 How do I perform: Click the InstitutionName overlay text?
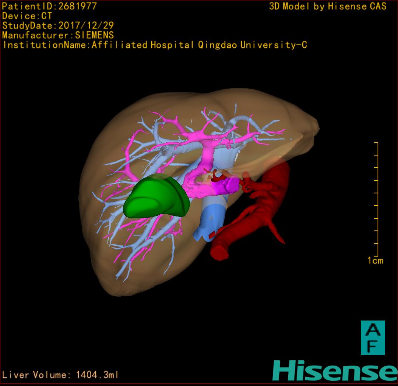pos(154,45)
